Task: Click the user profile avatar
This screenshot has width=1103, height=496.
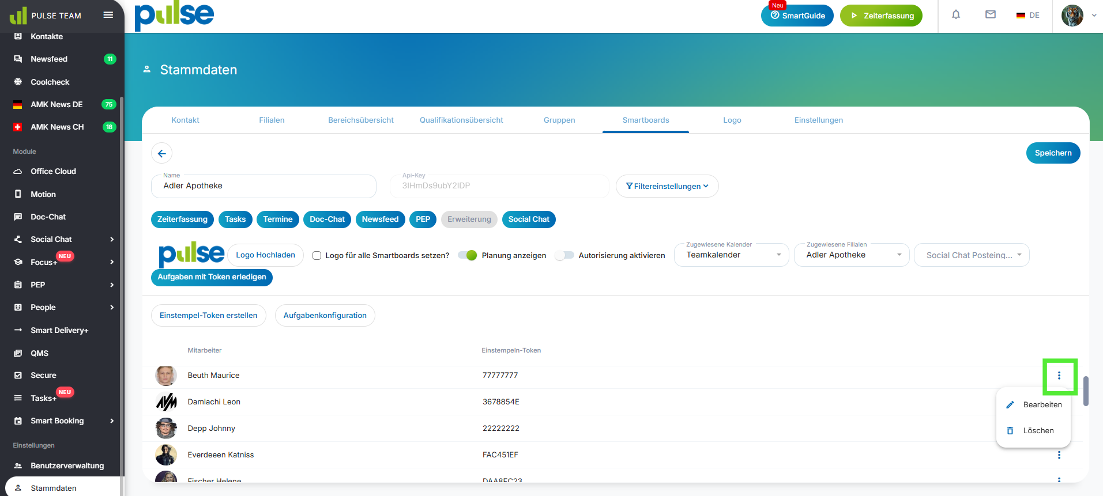Action: click(1072, 16)
